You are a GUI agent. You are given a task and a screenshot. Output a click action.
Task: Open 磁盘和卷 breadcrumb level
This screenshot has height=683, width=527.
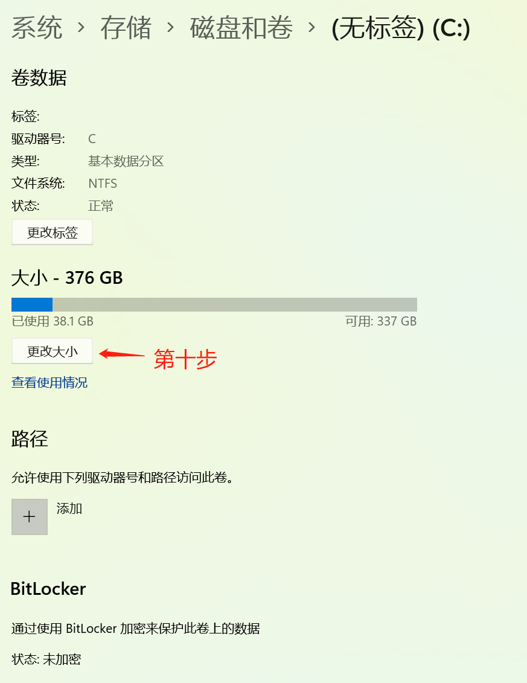pos(241,28)
